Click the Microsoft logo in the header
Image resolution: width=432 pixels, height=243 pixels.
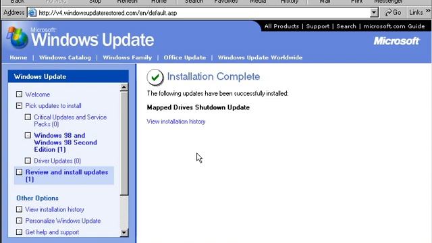pos(396,41)
